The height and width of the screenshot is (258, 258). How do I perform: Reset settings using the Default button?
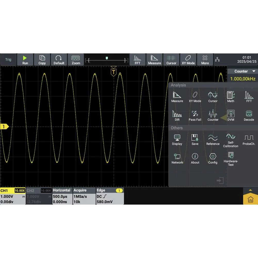coord(59,59)
